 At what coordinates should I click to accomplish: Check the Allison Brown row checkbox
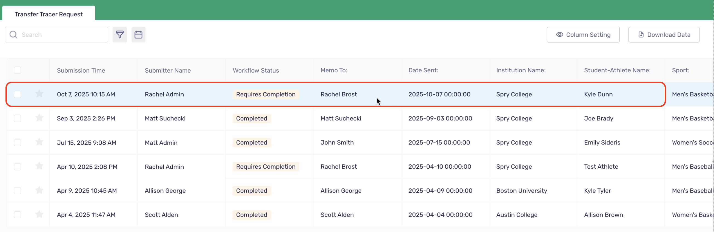[18, 215]
